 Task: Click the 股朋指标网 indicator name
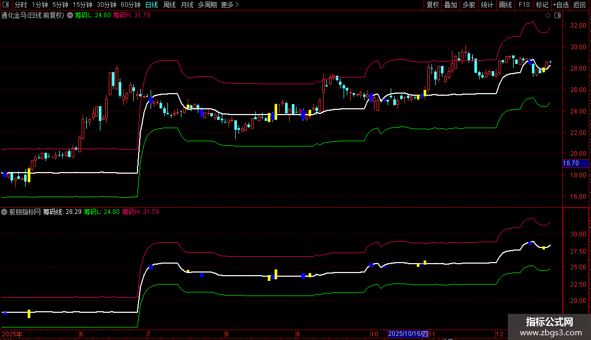25,212
